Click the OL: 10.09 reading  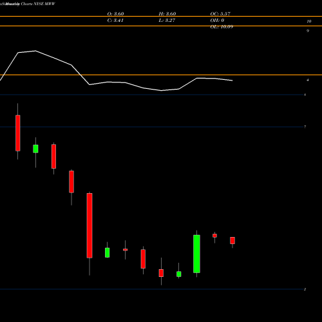point(222,26)
